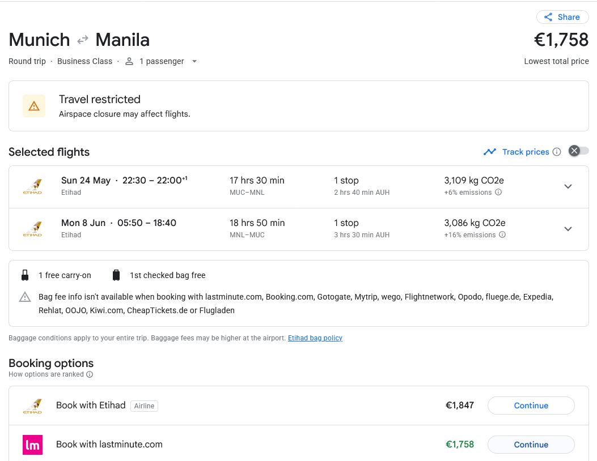The image size is (597, 461).
Task: Click the Track prices trend line icon
Action: coord(490,152)
